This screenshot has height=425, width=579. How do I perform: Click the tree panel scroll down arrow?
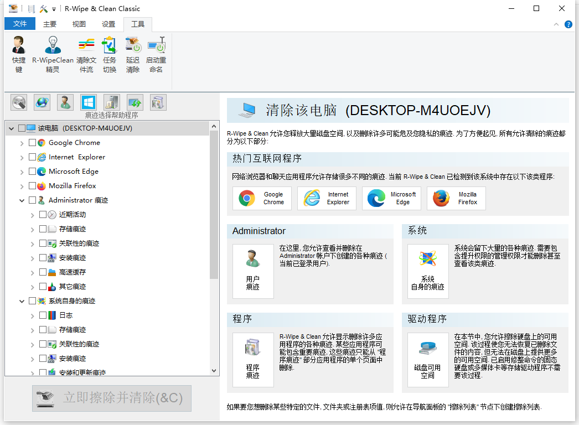[214, 371]
